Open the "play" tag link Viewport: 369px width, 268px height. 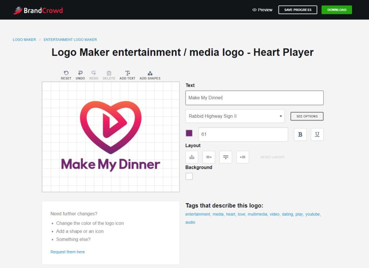(299, 214)
